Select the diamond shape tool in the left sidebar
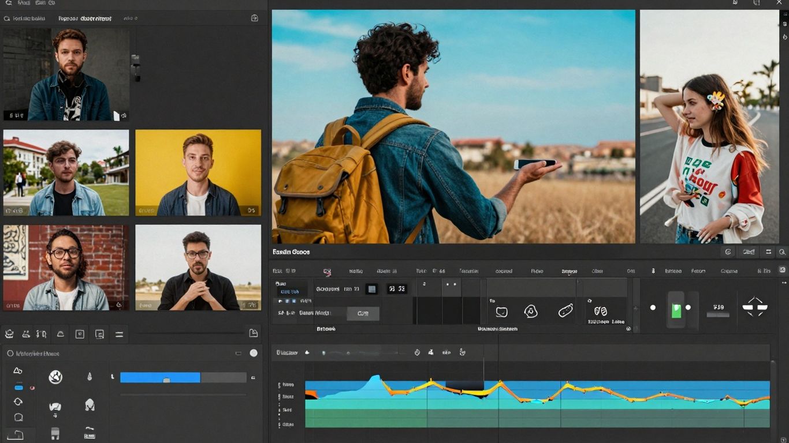The width and height of the screenshot is (789, 443). (18, 401)
